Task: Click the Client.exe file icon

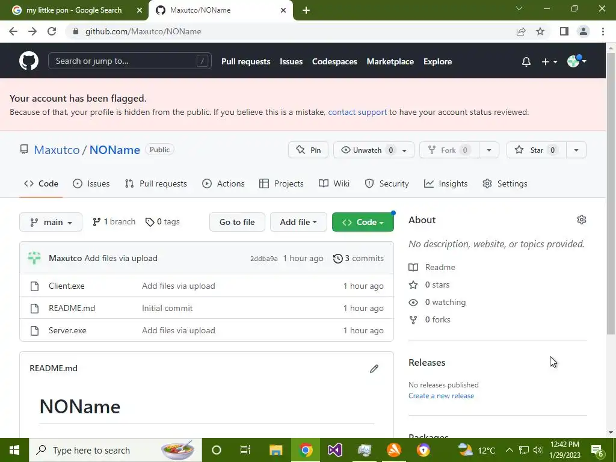Action: 34,286
